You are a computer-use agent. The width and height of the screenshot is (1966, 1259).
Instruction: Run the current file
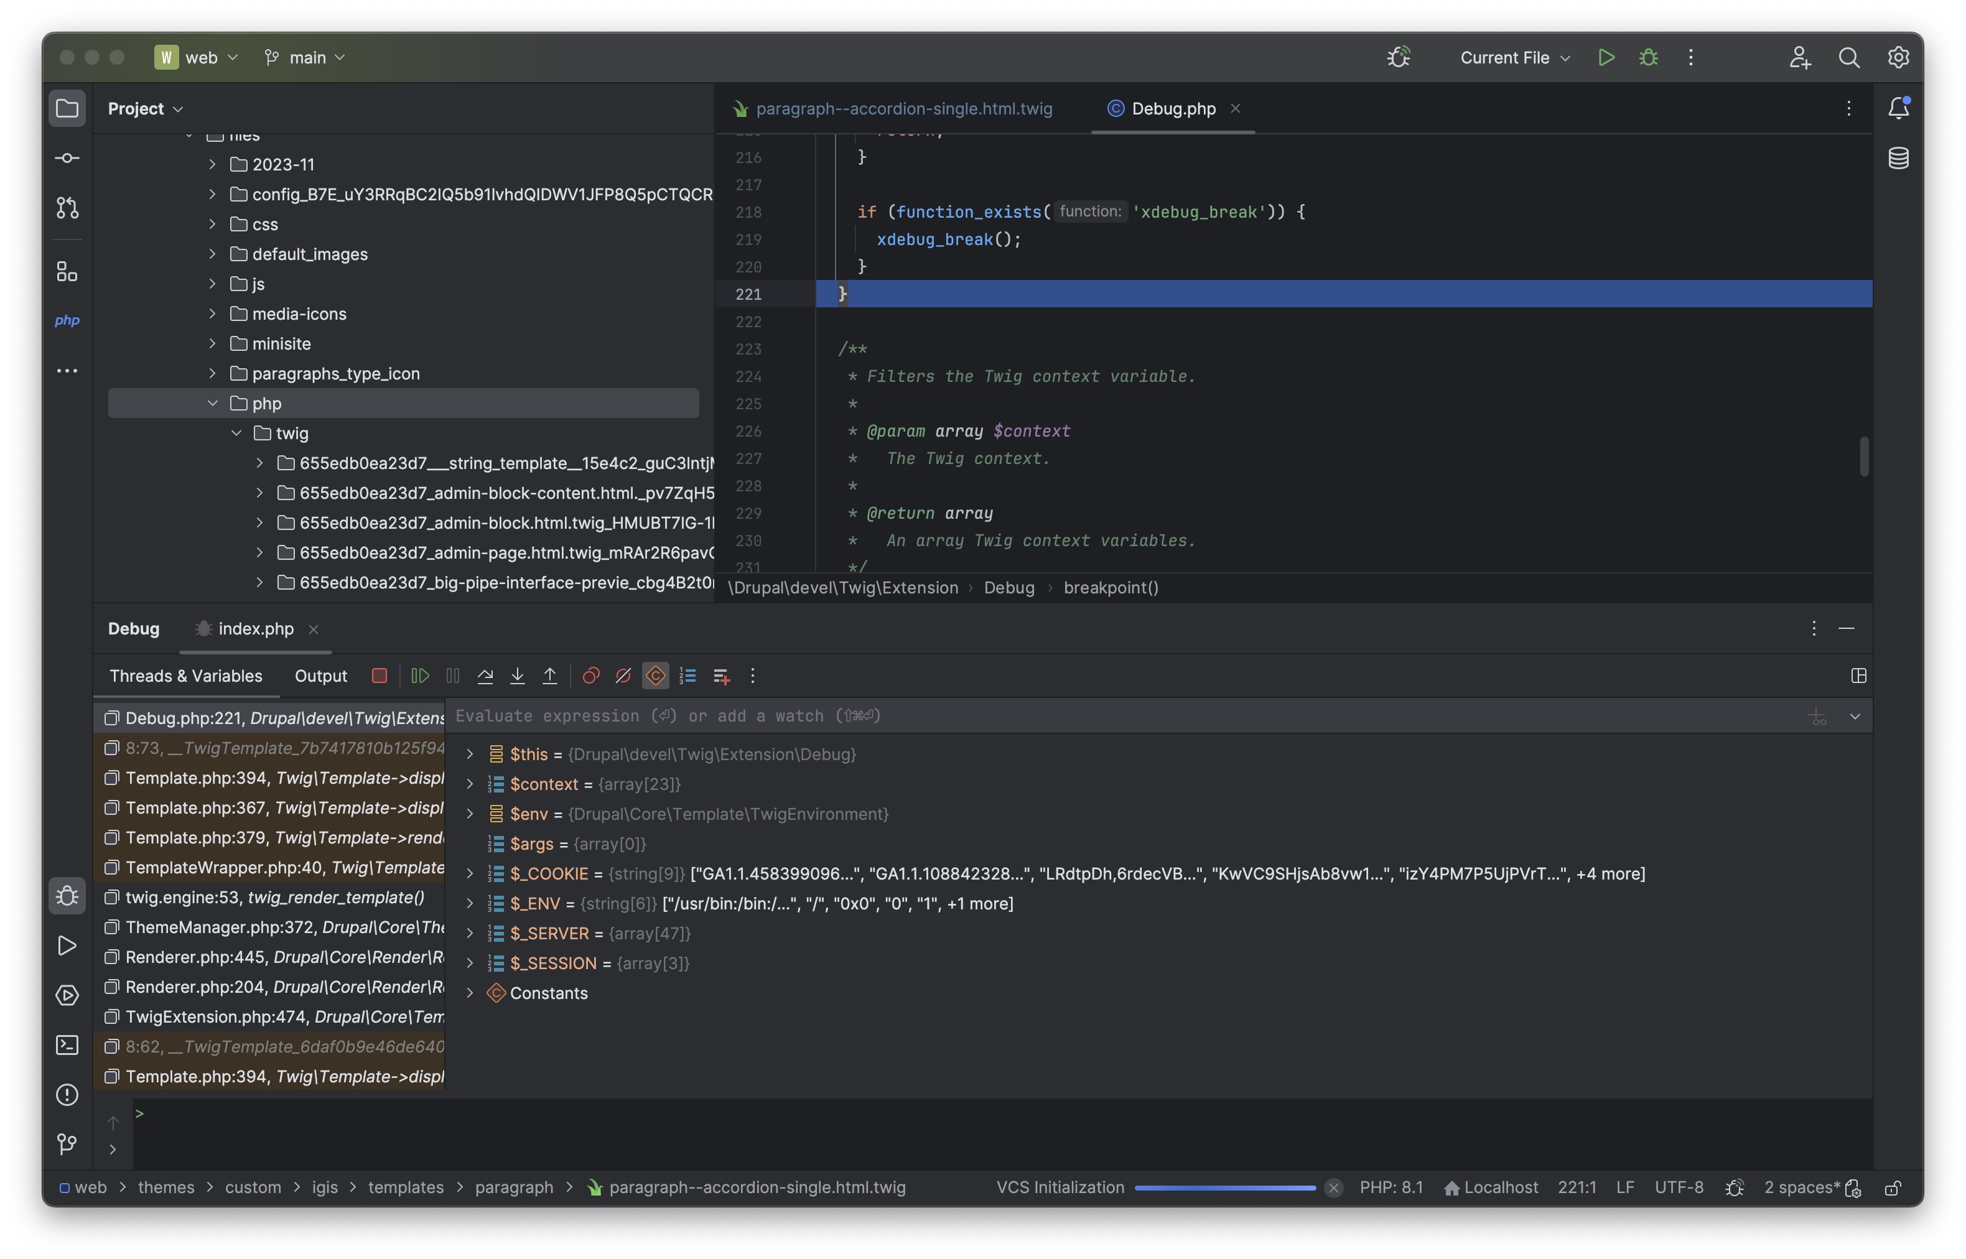[x=1606, y=57]
